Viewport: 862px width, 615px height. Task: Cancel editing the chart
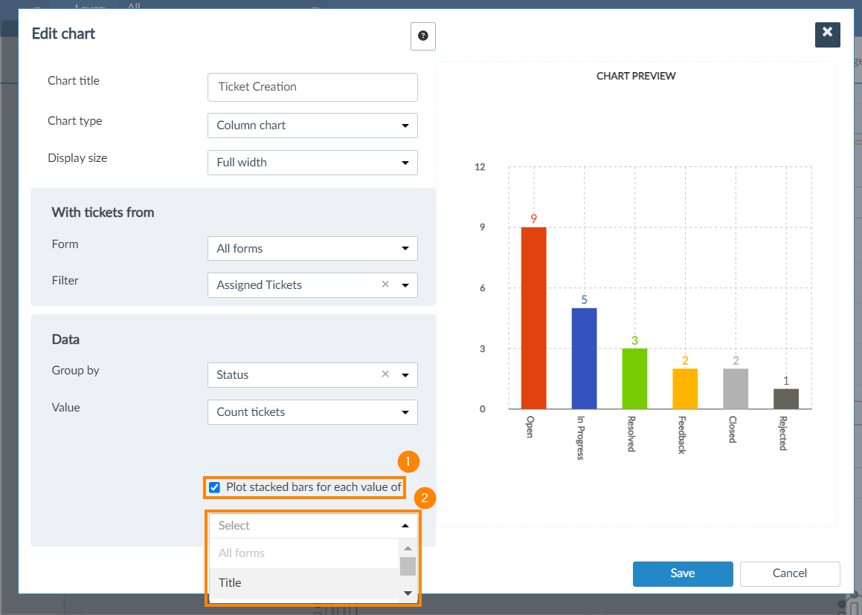pos(789,573)
